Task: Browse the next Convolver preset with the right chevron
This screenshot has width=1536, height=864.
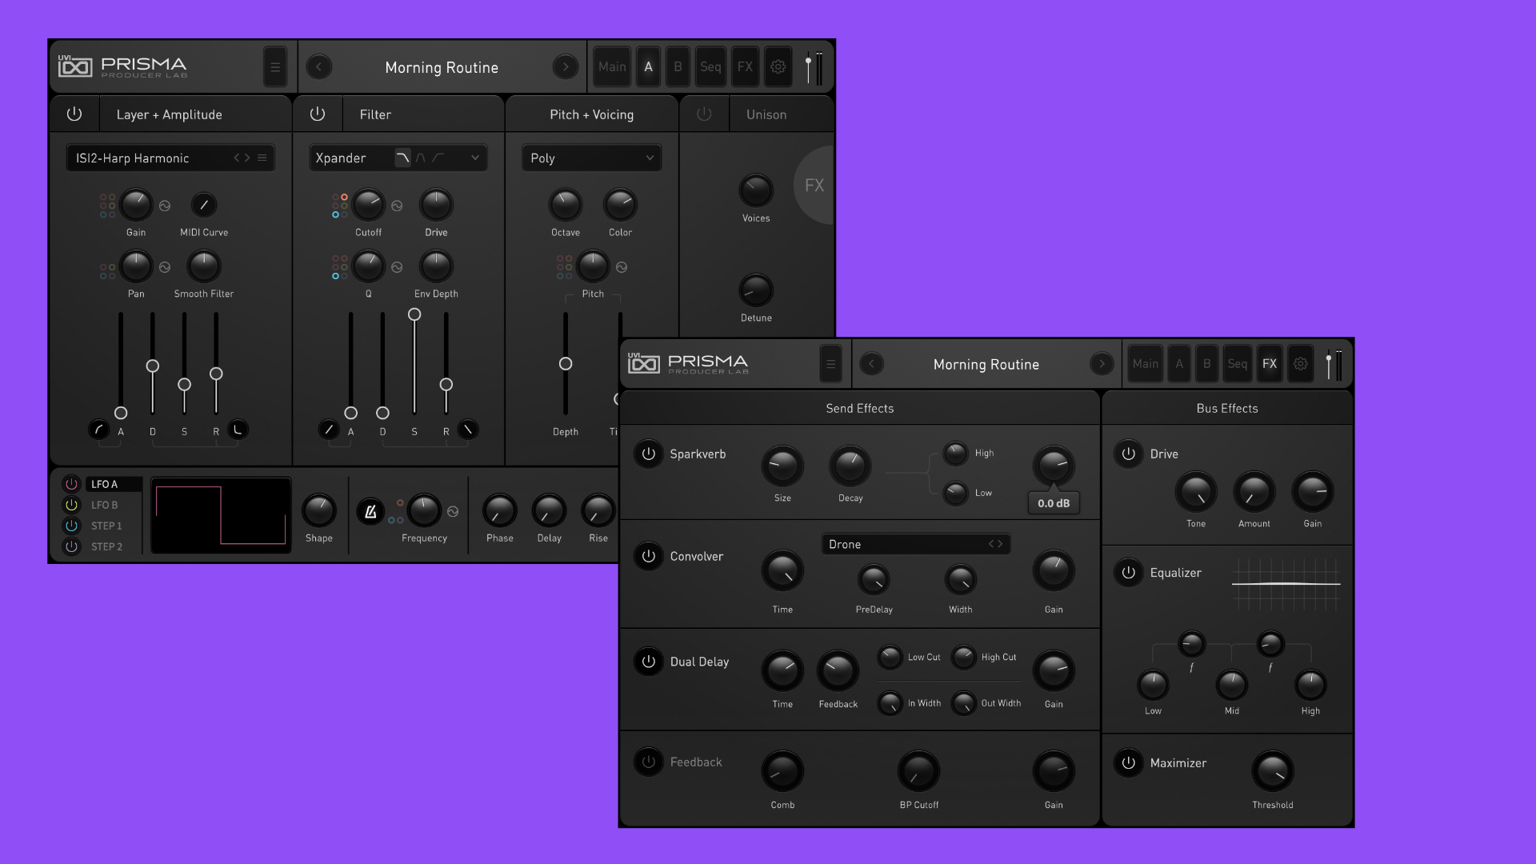Action: pos(1001,543)
